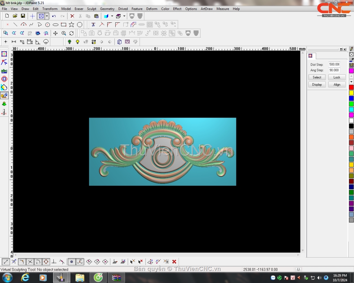Click the scissors trim tool icon

93,24
